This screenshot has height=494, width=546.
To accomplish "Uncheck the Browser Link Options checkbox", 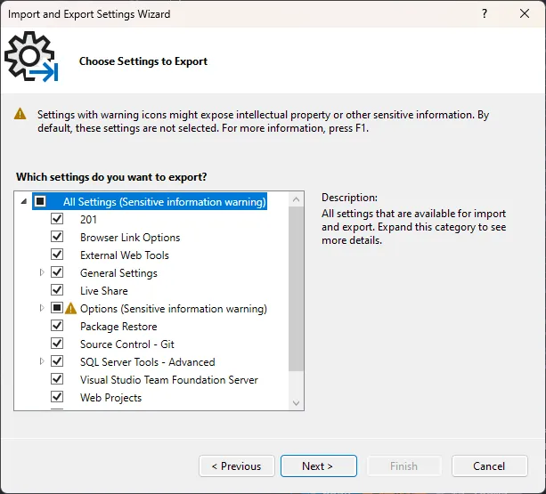I will point(57,237).
